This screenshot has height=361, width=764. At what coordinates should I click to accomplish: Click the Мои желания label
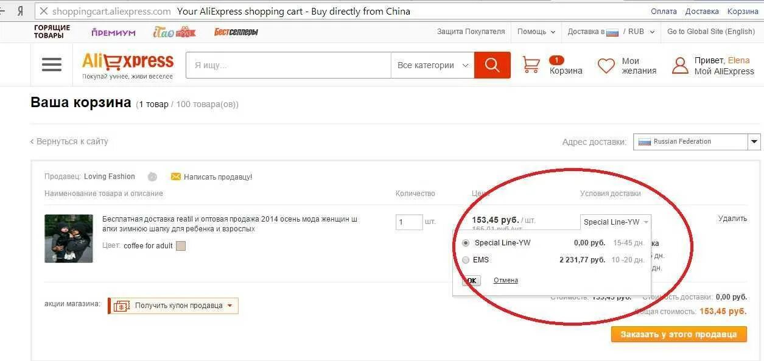(639, 66)
